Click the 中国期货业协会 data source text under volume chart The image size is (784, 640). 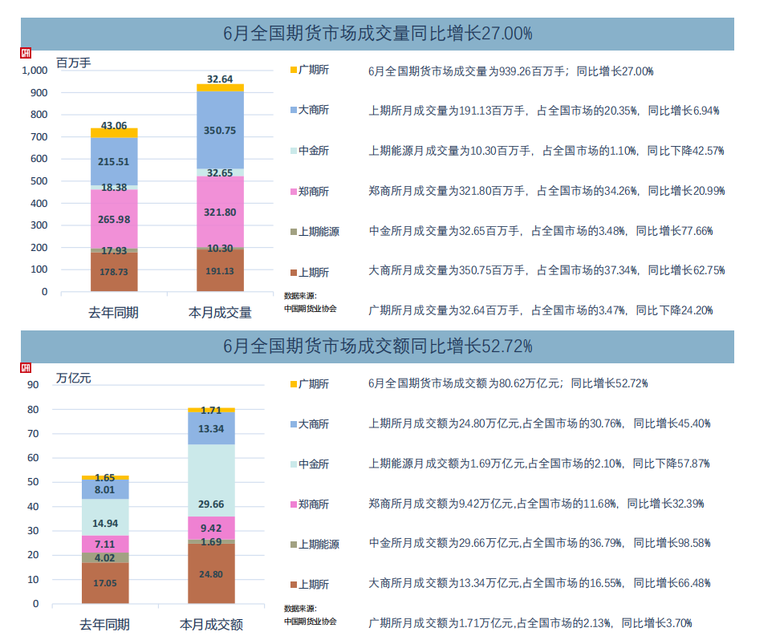tap(310, 308)
